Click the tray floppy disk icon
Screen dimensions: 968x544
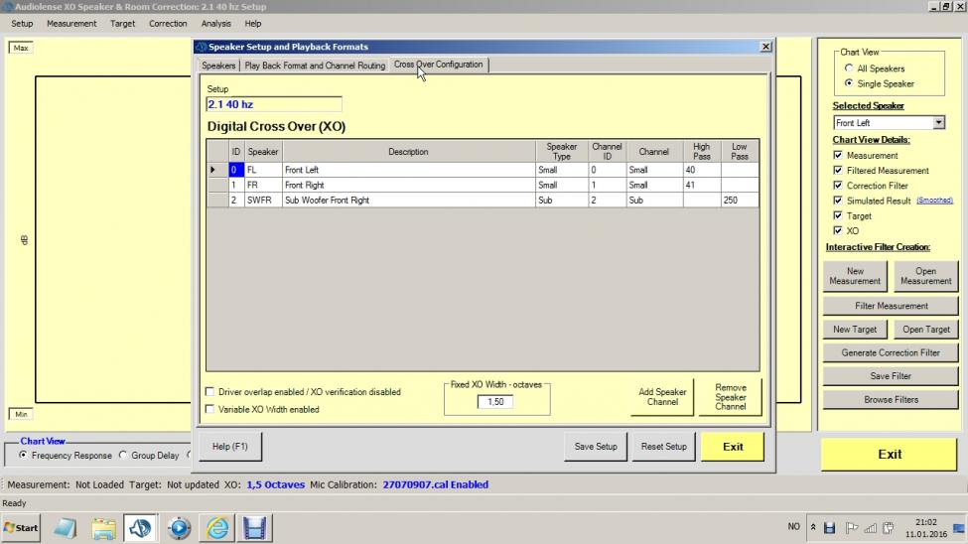tap(830, 528)
